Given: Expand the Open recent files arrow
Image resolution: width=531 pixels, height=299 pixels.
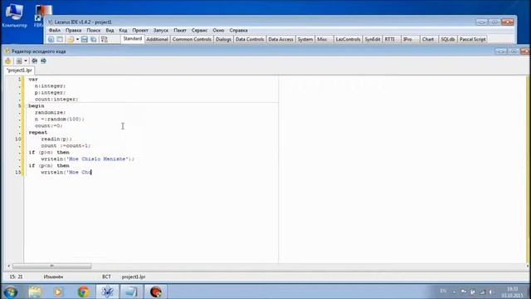Looking at the screenshot, I should tap(77, 39).
